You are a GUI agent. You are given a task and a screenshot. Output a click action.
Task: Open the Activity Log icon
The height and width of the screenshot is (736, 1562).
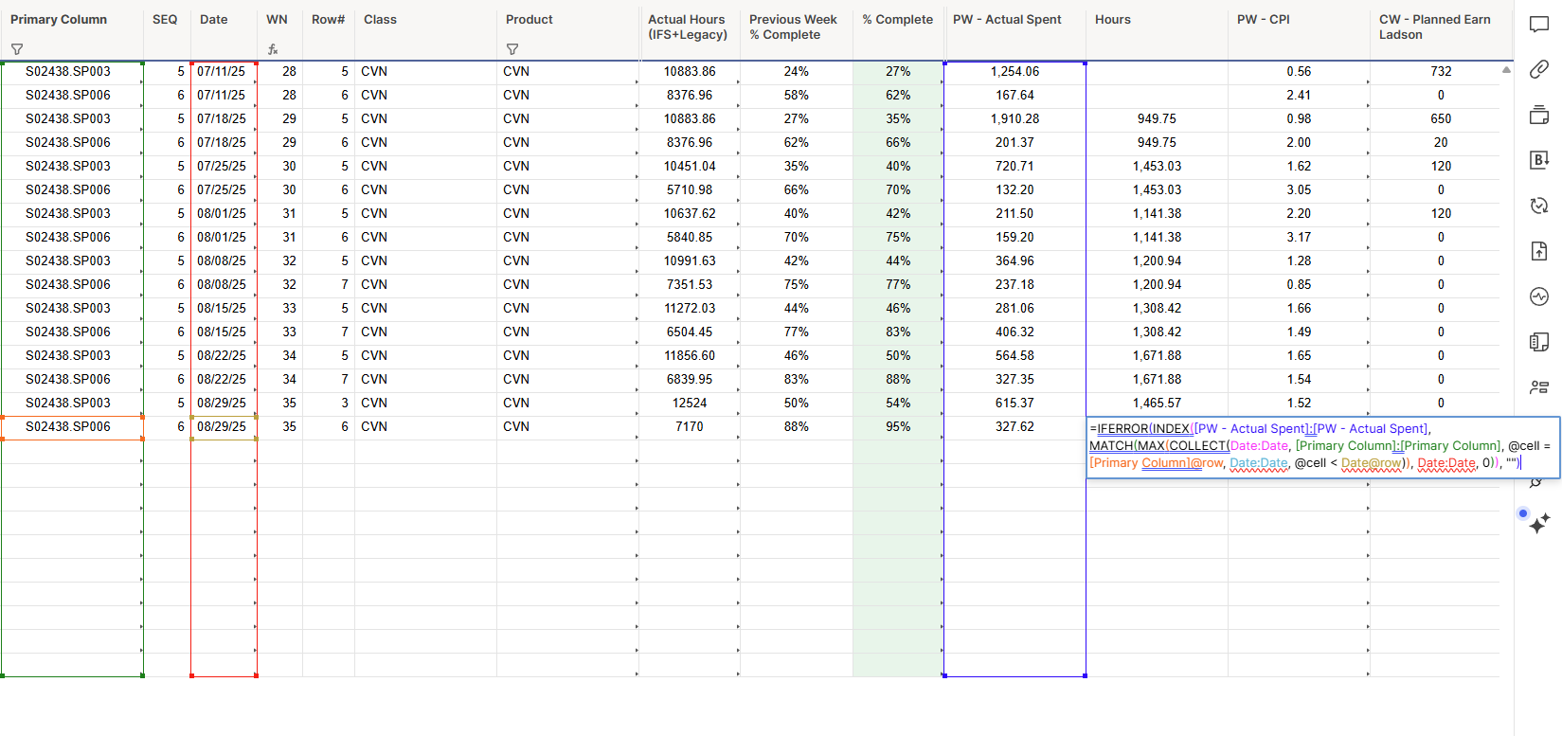[x=1539, y=296]
